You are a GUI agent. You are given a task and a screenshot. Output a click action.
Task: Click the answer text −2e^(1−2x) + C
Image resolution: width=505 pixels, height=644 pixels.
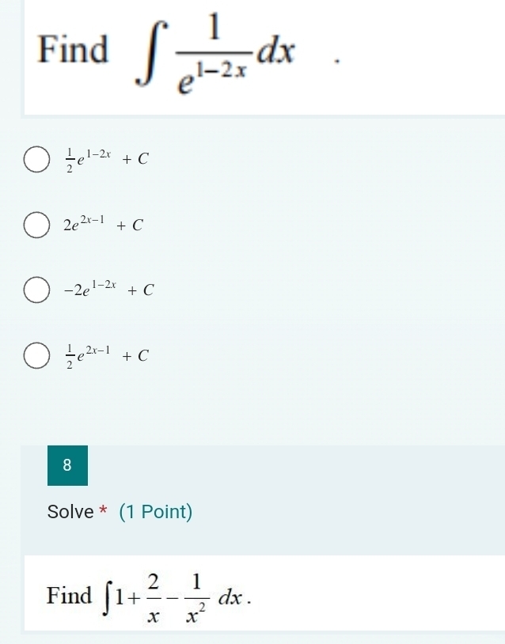pyautogui.click(x=108, y=290)
